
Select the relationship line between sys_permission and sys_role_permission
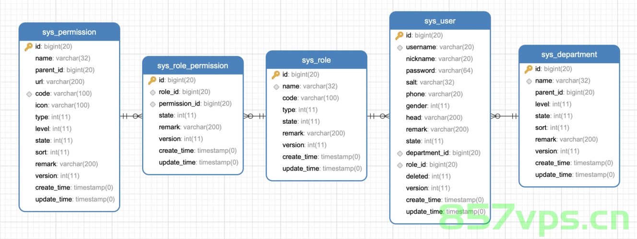tap(131, 116)
